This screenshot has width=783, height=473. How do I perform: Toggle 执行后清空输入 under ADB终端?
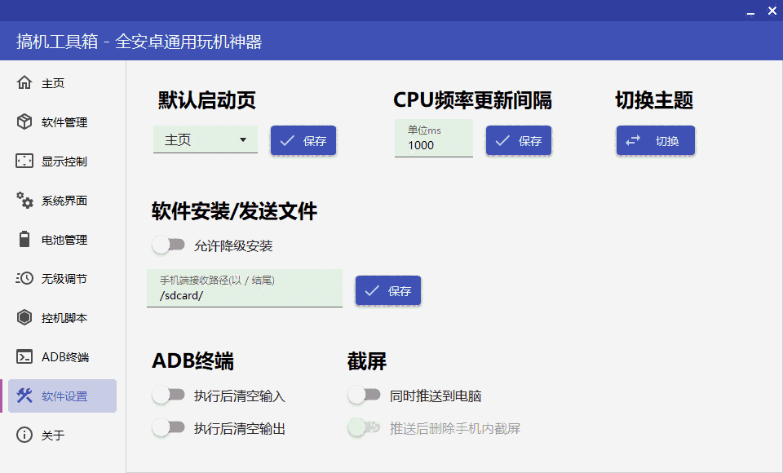pyautogui.click(x=170, y=393)
